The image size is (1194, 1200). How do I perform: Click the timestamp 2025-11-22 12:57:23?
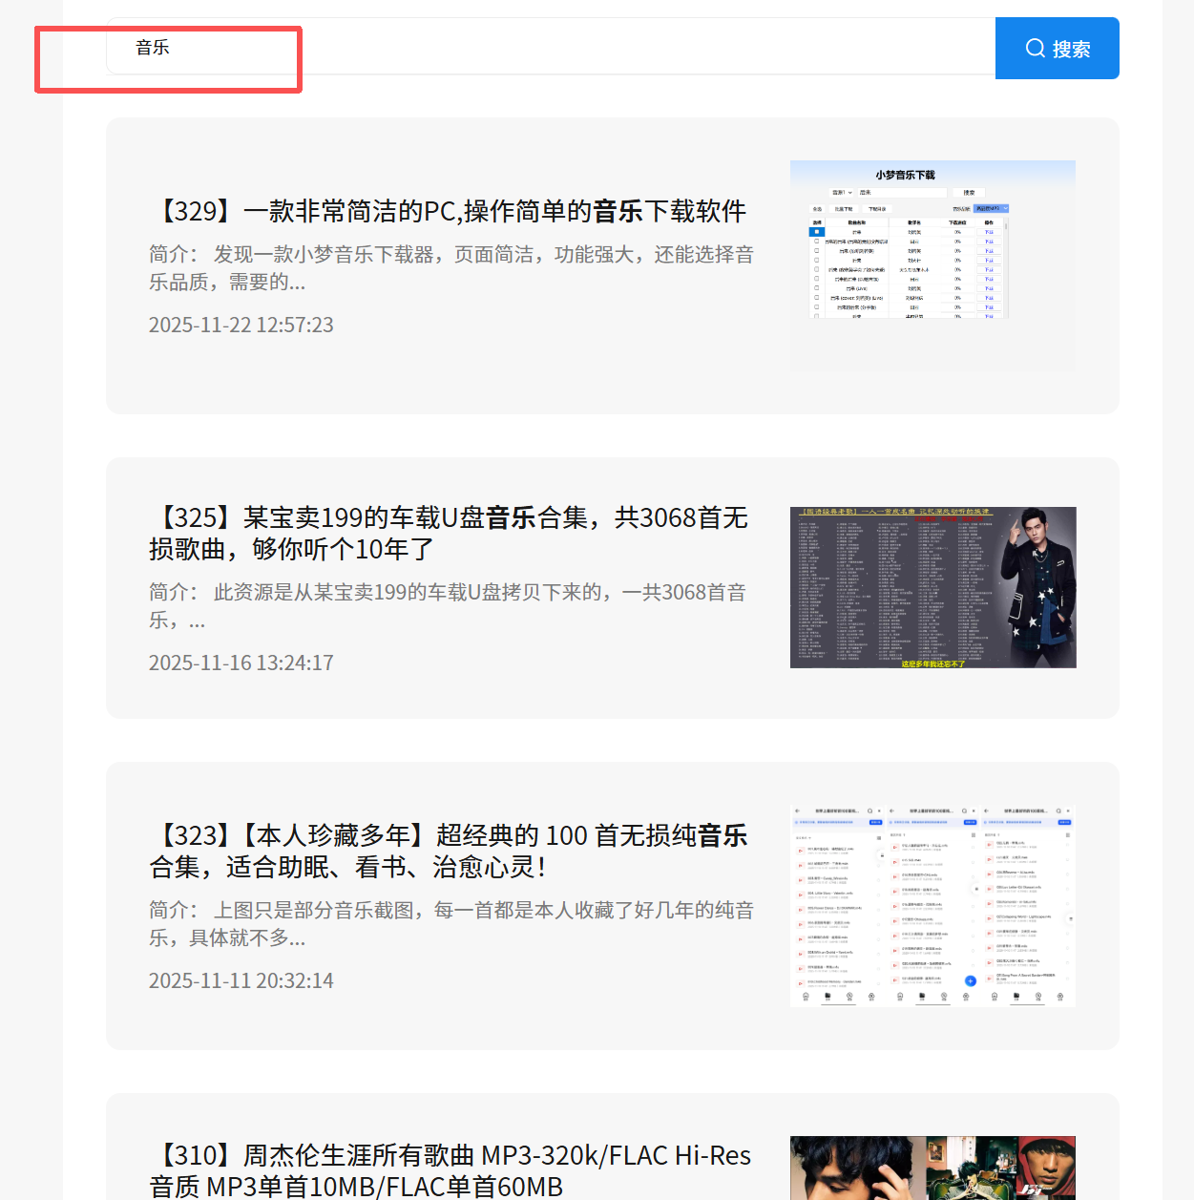(241, 326)
